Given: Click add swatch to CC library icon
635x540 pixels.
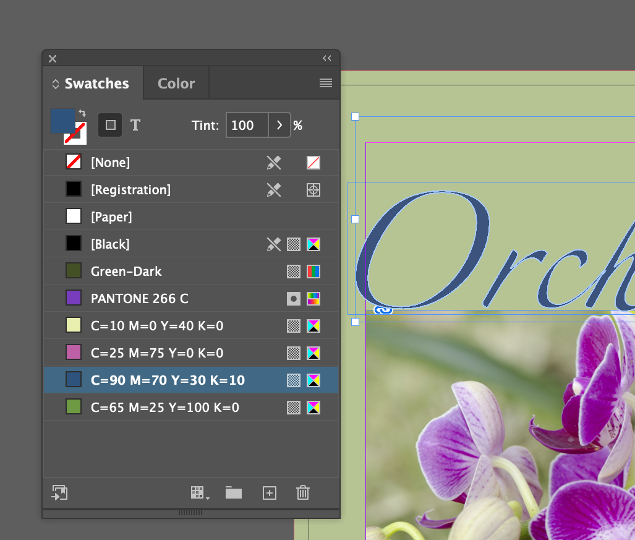Looking at the screenshot, I should [59, 492].
